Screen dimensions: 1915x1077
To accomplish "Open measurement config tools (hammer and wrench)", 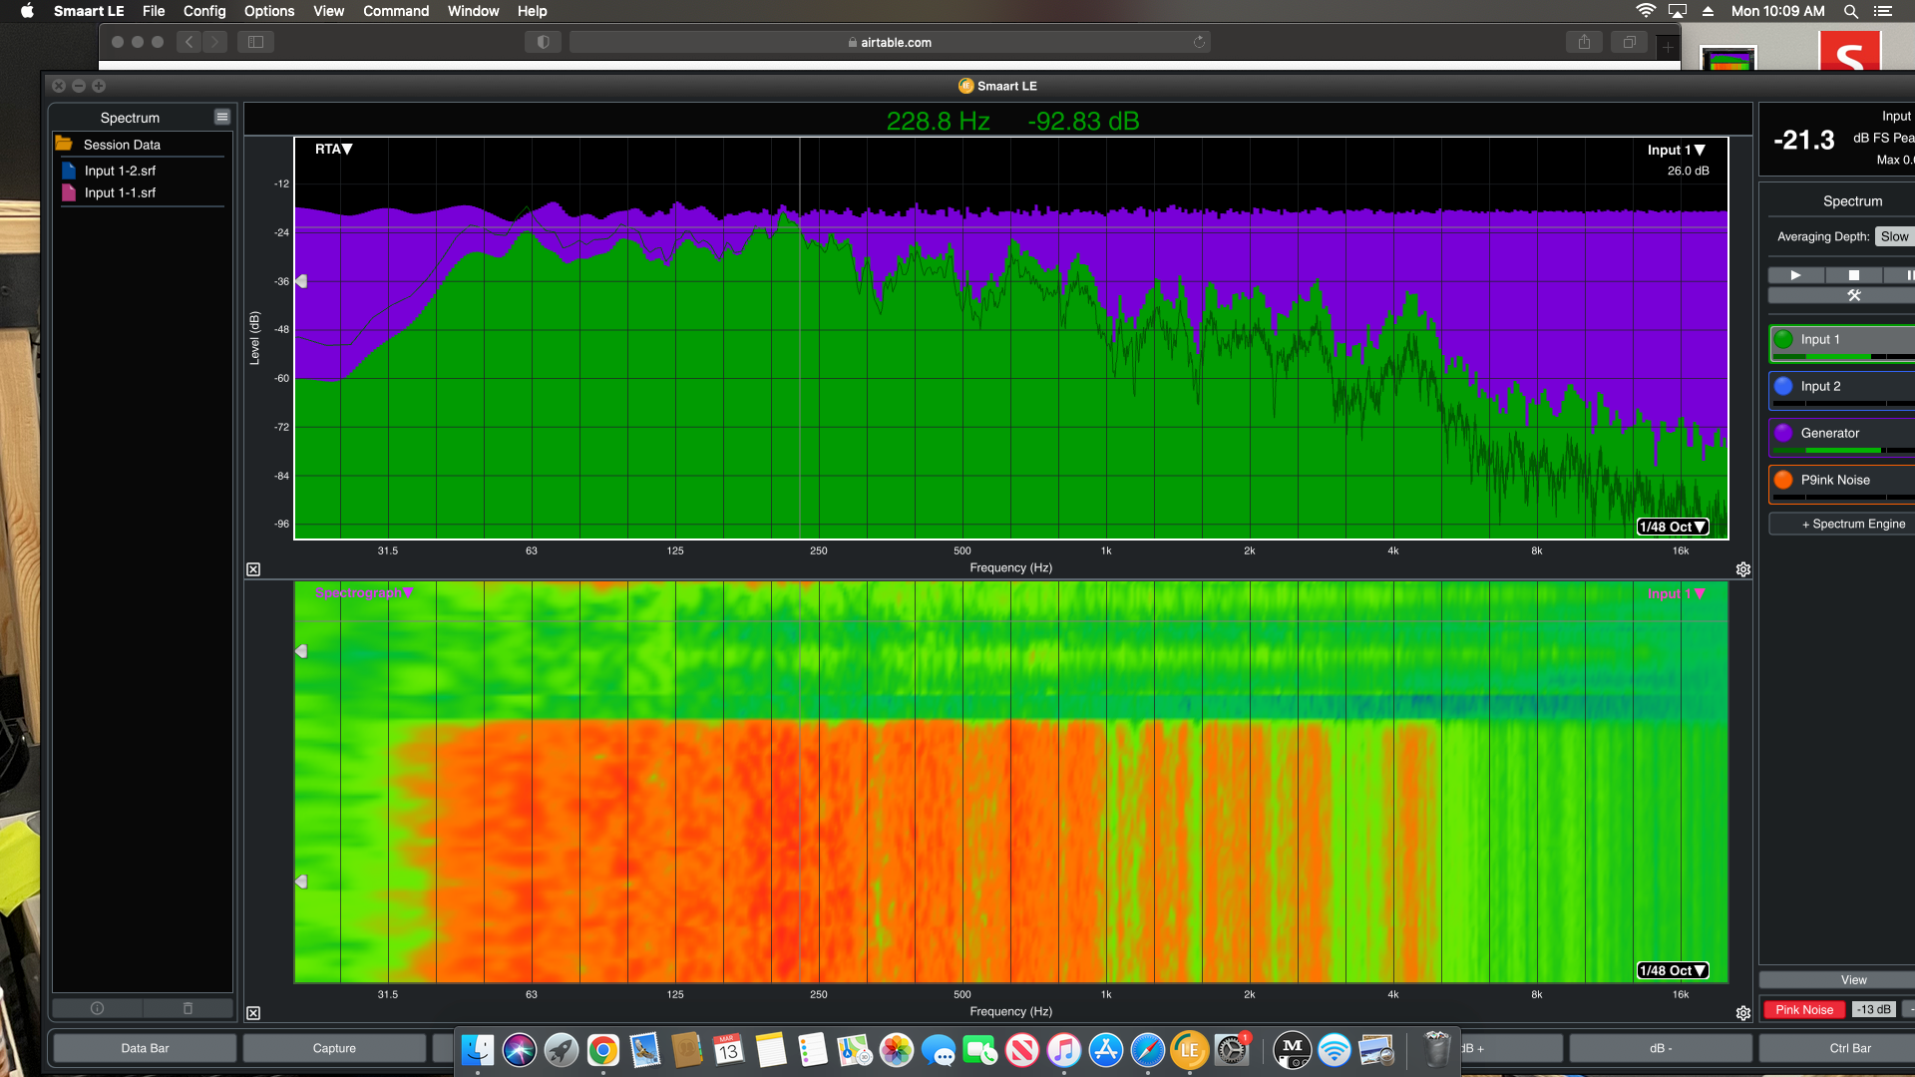I will 1853,295.
